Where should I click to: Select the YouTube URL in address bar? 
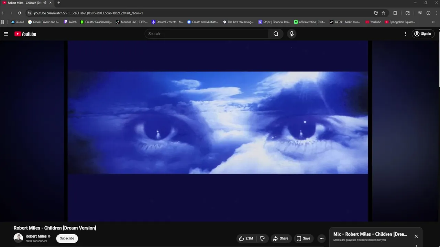(88, 13)
